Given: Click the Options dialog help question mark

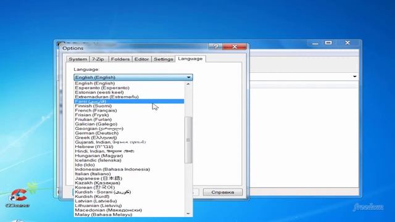Looking at the screenshot, I should point(215,47).
